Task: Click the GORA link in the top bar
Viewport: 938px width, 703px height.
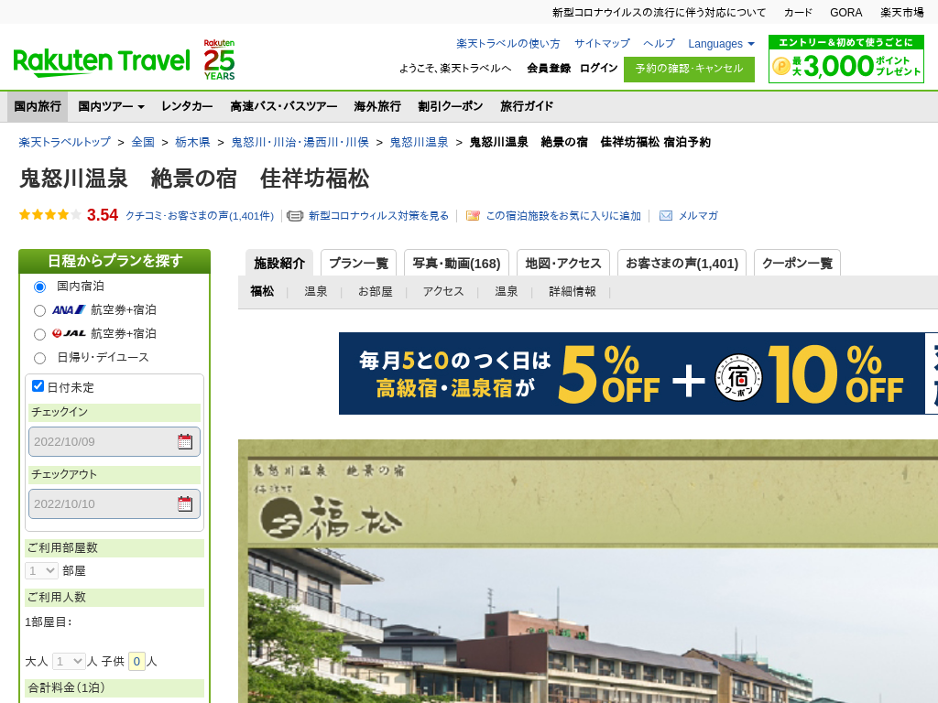Action: pos(845,13)
